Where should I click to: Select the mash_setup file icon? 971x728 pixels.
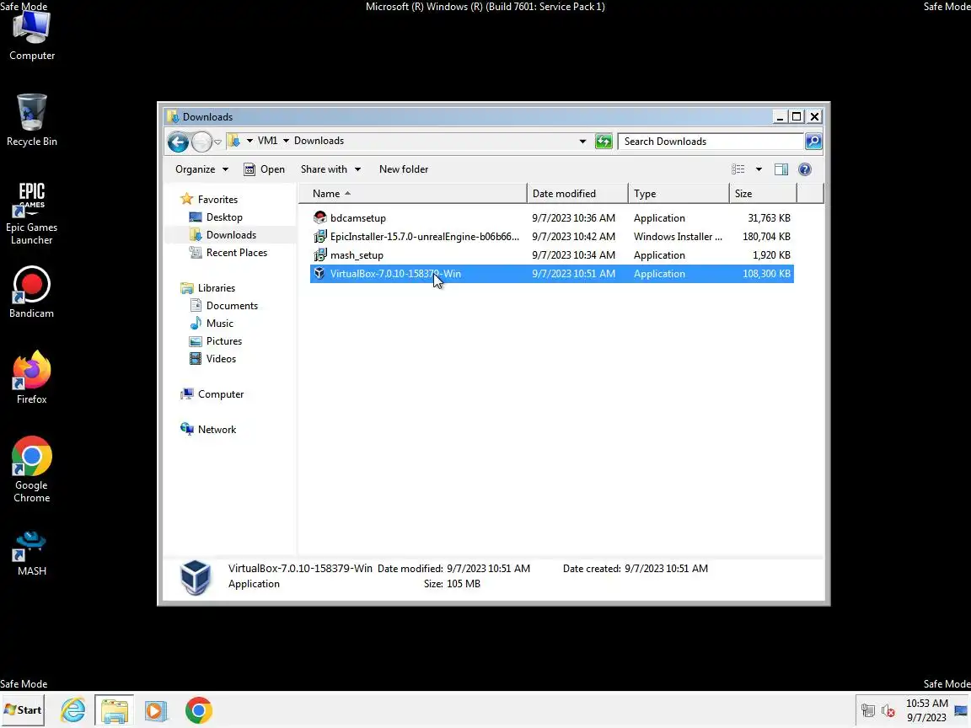point(319,255)
